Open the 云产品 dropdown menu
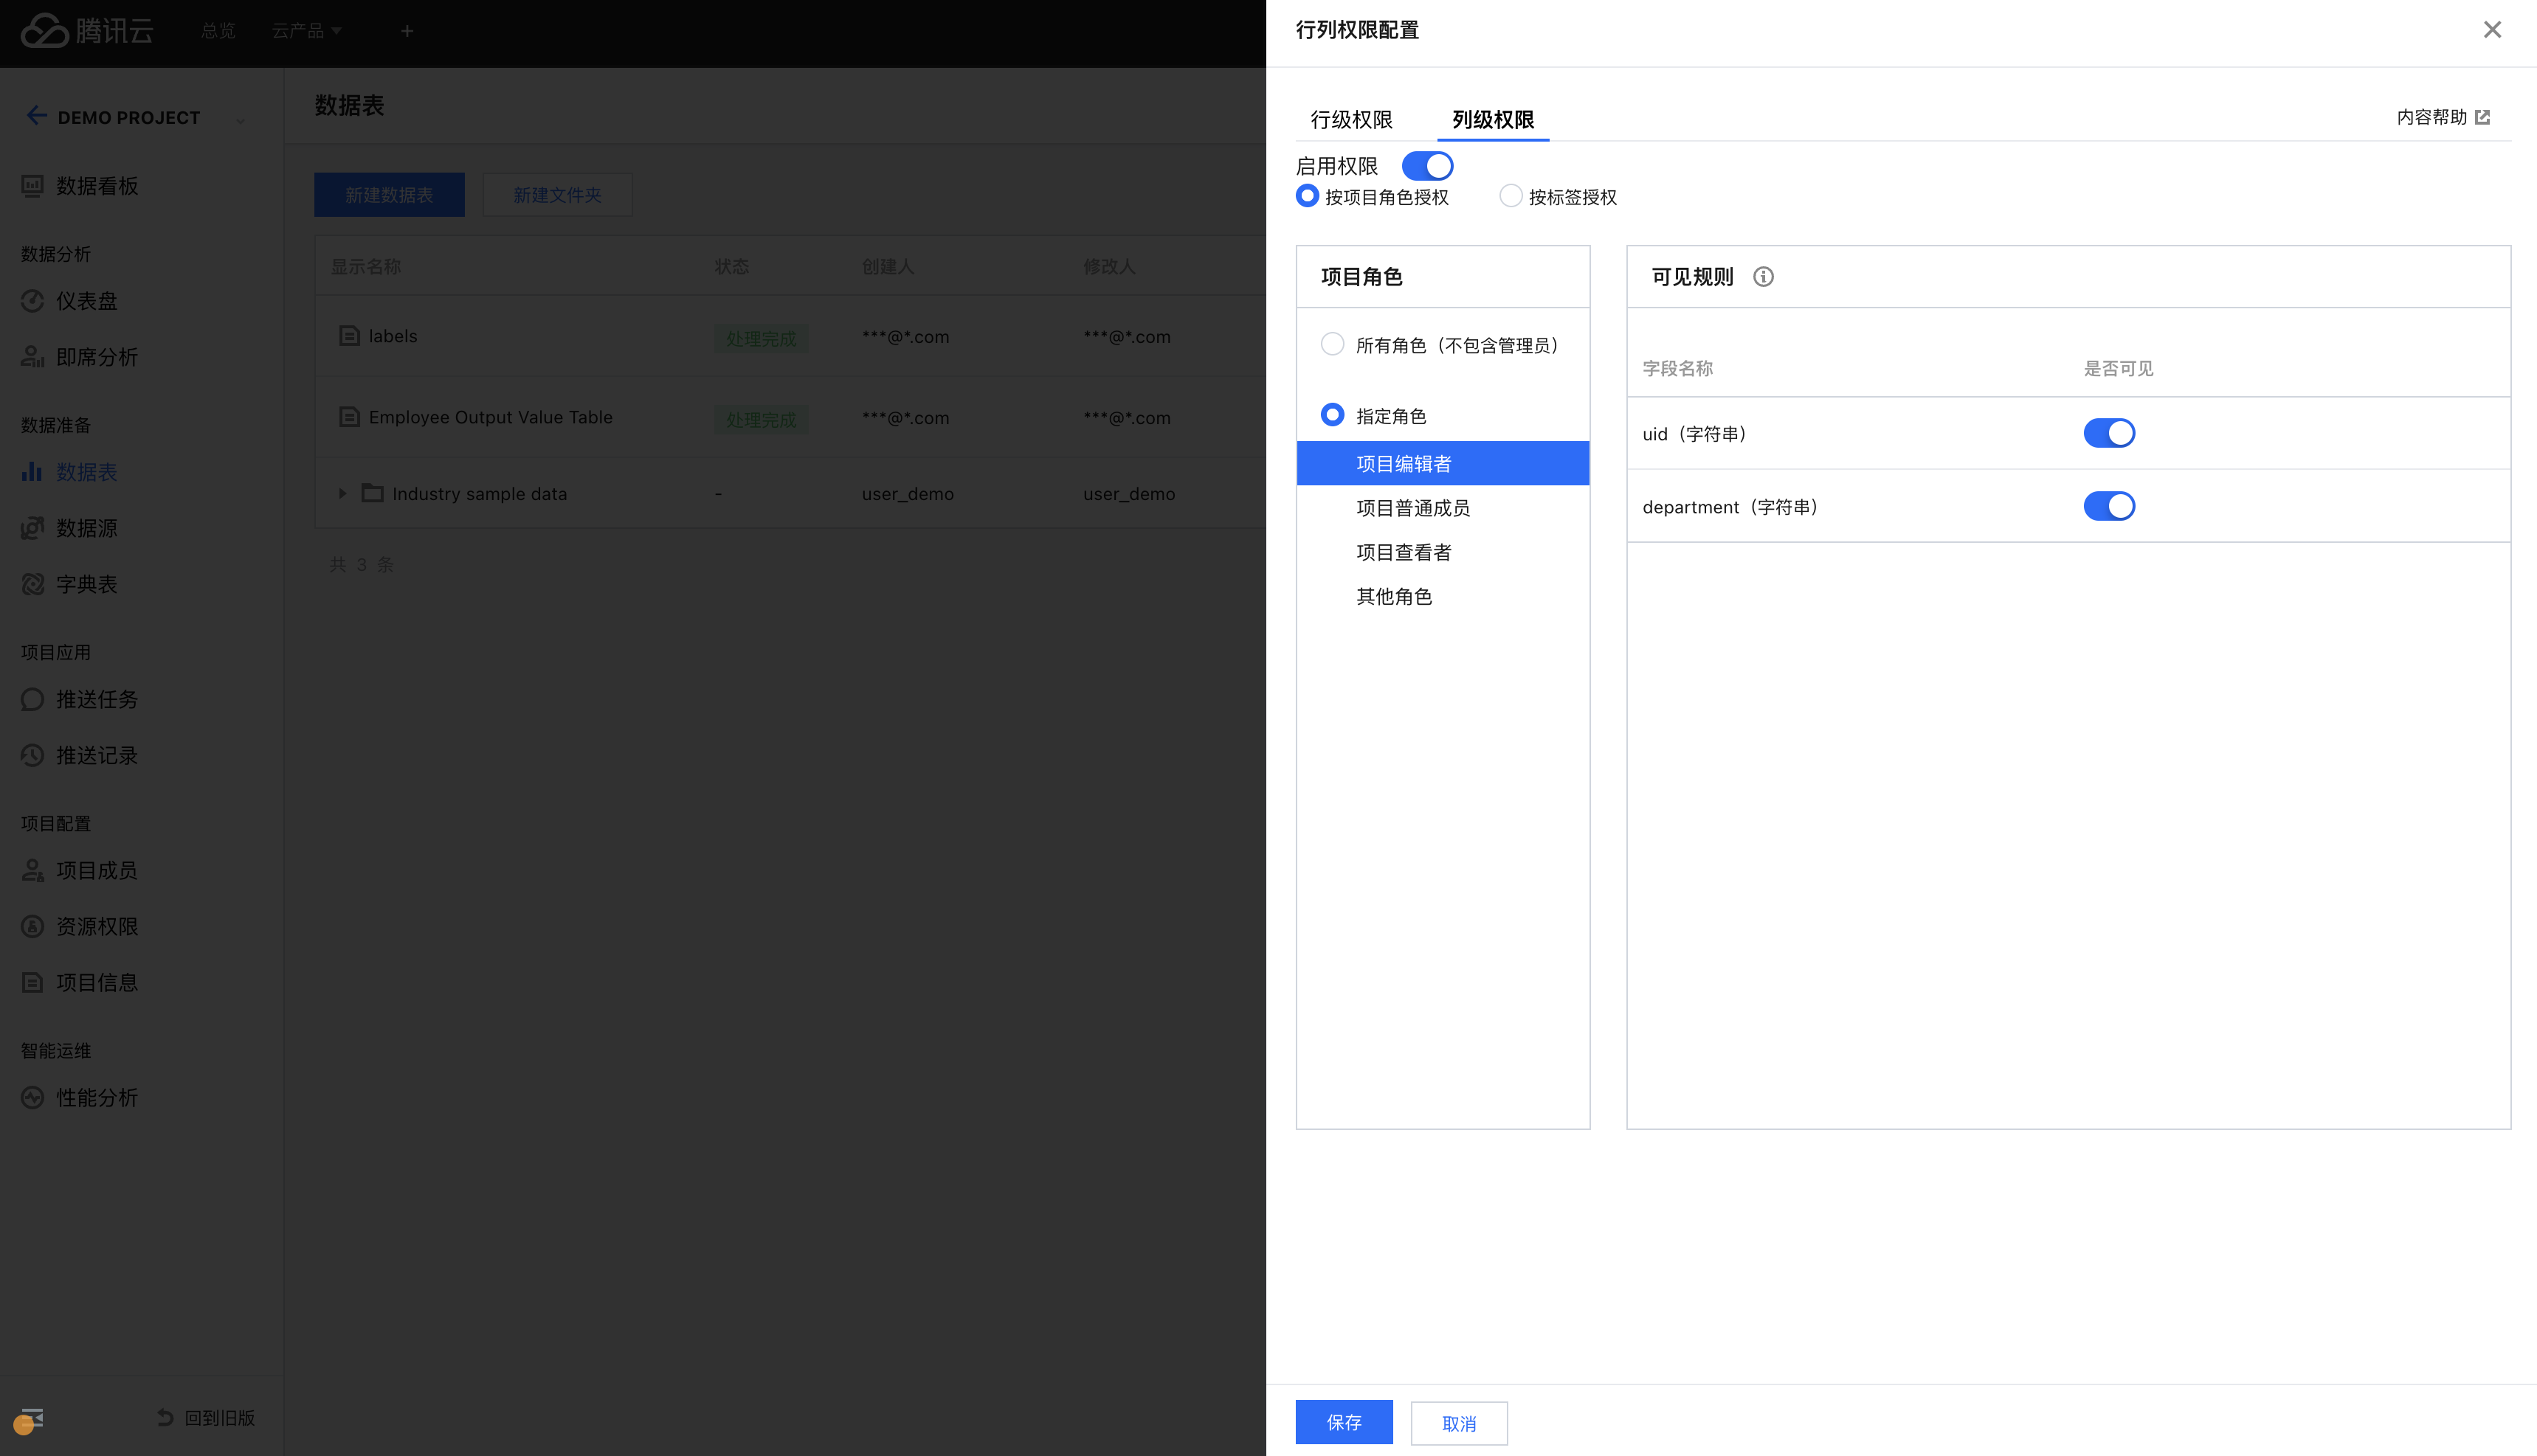This screenshot has height=1456, width=2537. [x=306, y=31]
